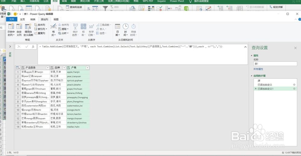
Task: Click the confirm checkmark in formula bar
Action: (x=26, y=46)
